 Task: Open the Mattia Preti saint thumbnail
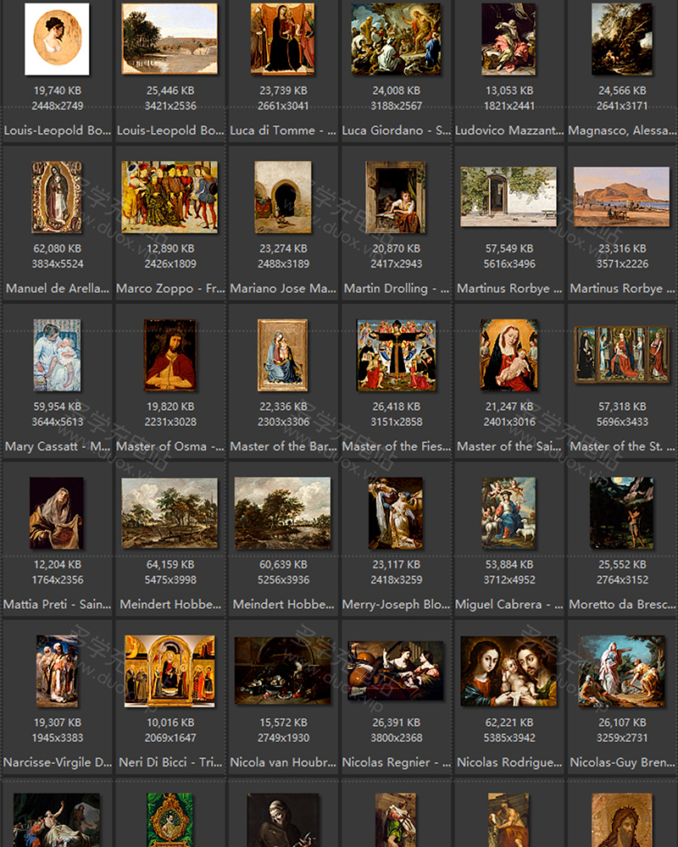pyautogui.click(x=57, y=513)
